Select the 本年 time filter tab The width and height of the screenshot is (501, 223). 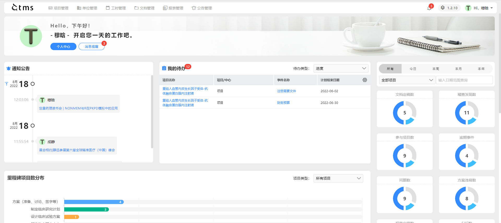[481, 69]
